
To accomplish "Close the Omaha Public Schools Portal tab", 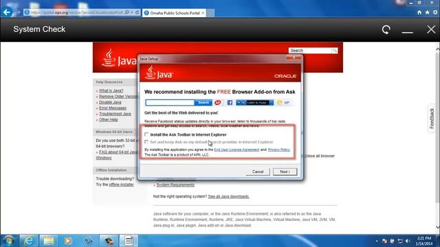I will (x=203, y=13).
